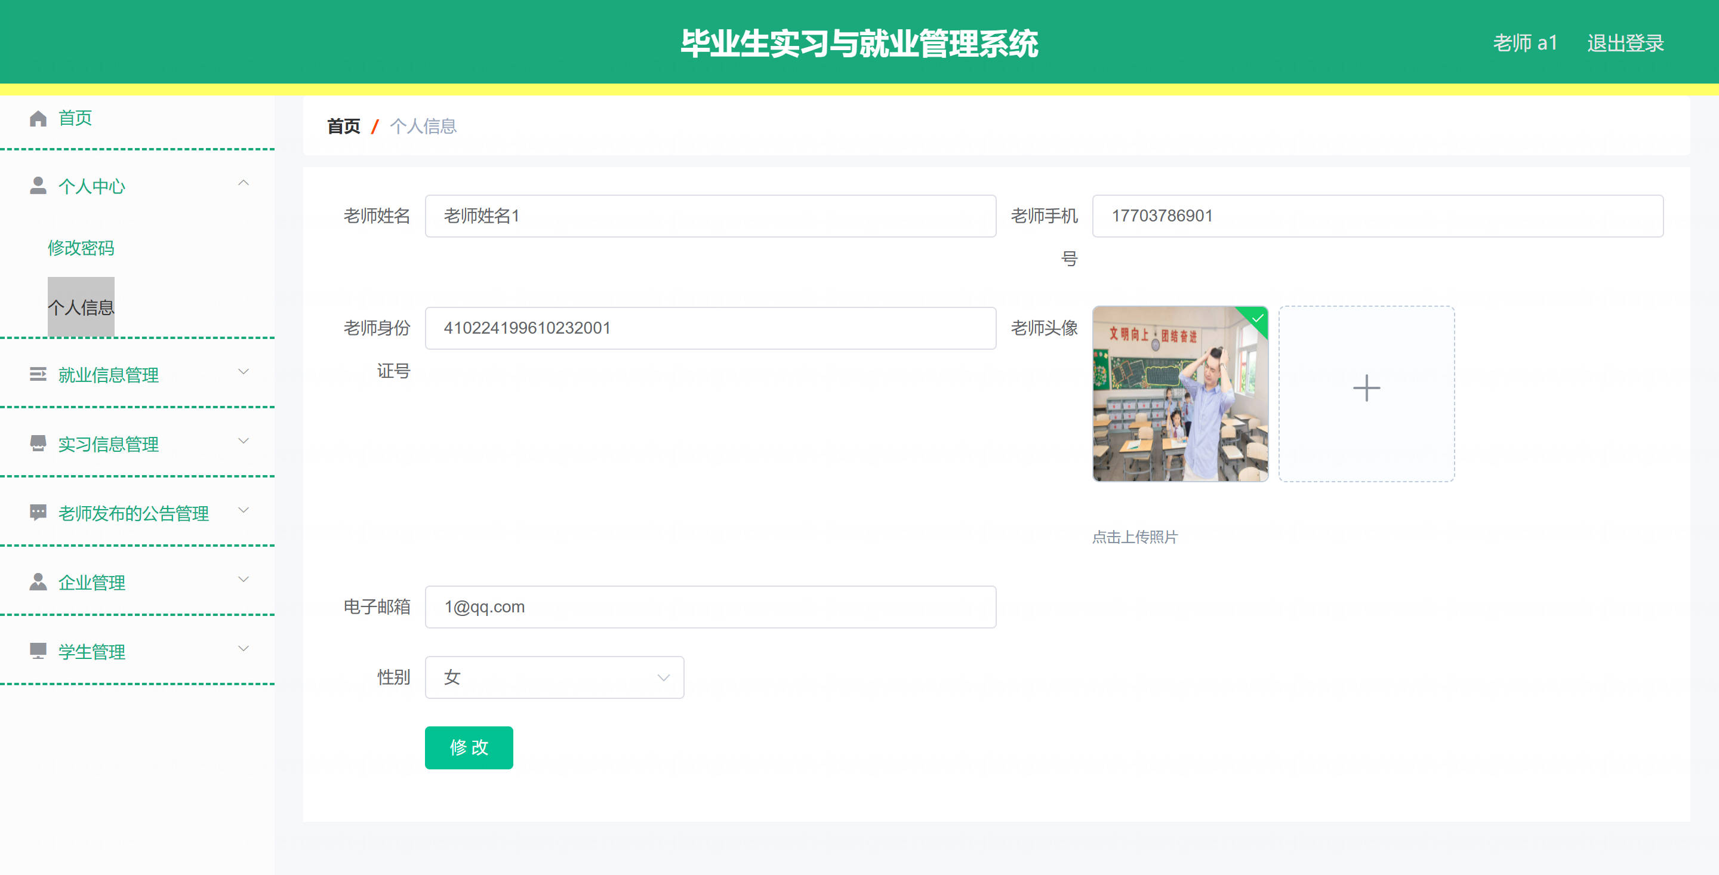Click the 首页 breadcrumb link

click(343, 126)
